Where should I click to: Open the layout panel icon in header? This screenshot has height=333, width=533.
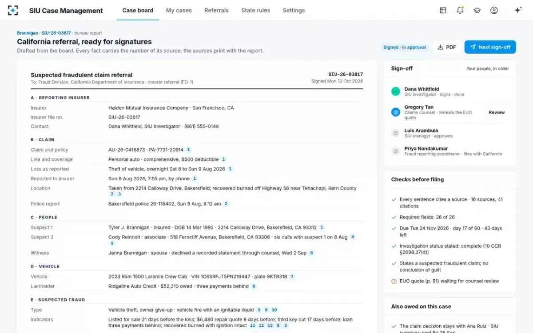tap(443, 10)
